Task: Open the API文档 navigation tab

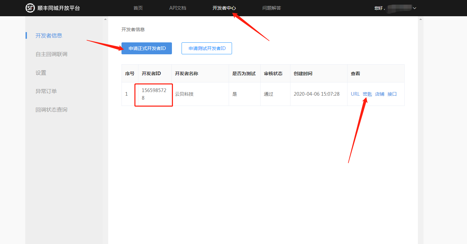Action: [178, 8]
